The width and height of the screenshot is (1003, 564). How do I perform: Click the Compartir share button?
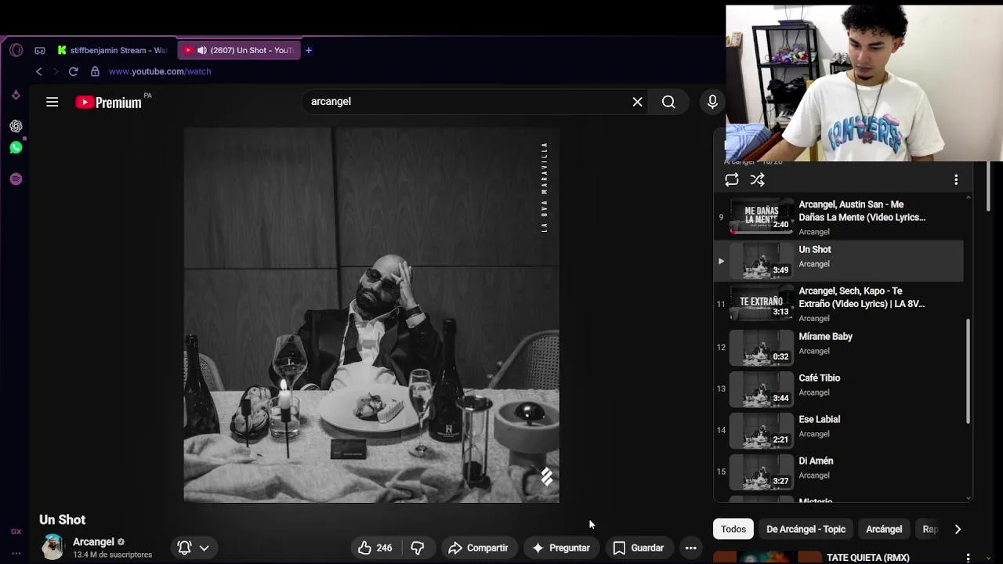pyautogui.click(x=478, y=548)
